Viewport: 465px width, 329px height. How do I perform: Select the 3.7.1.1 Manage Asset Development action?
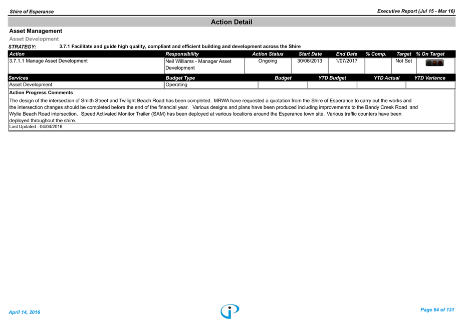pyautogui.click(x=49, y=61)
